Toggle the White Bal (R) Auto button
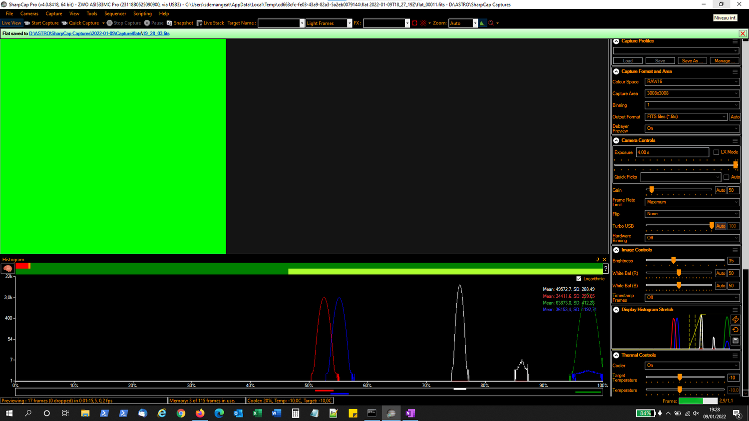749x421 pixels. click(x=721, y=273)
